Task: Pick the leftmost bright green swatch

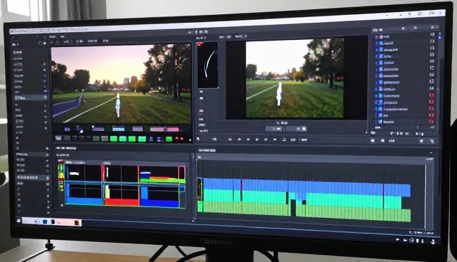Action: (x=114, y=139)
